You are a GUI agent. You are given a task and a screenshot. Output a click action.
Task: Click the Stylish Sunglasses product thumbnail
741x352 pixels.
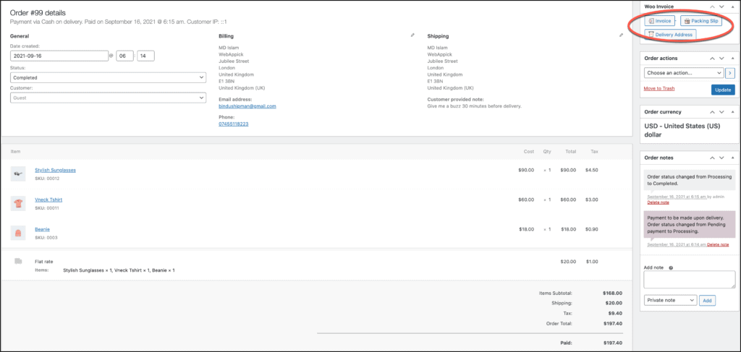pos(18,174)
